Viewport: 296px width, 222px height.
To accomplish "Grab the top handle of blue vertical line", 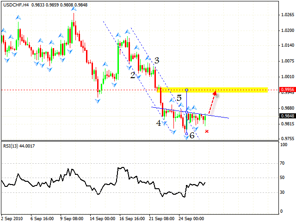I will [x=187, y=90].
